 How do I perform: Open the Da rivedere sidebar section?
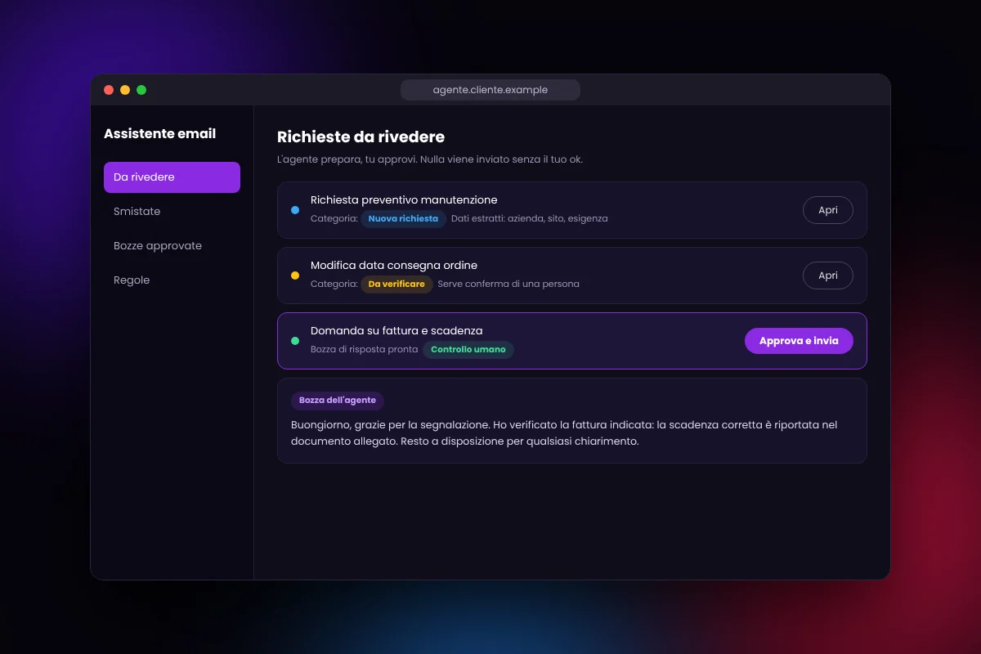click(172, 177)
